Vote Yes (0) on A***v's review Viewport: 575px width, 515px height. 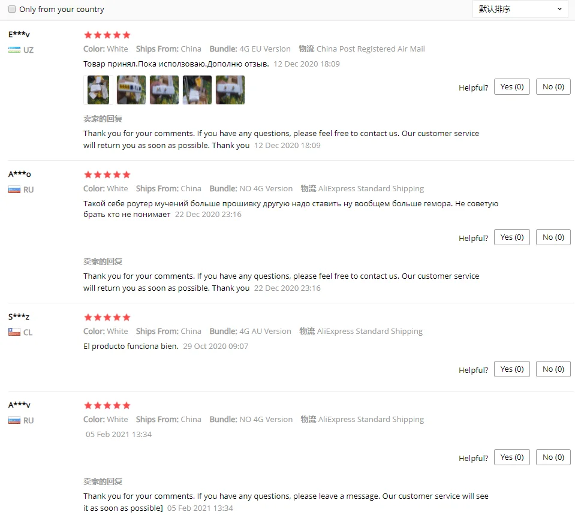(512, 457)
